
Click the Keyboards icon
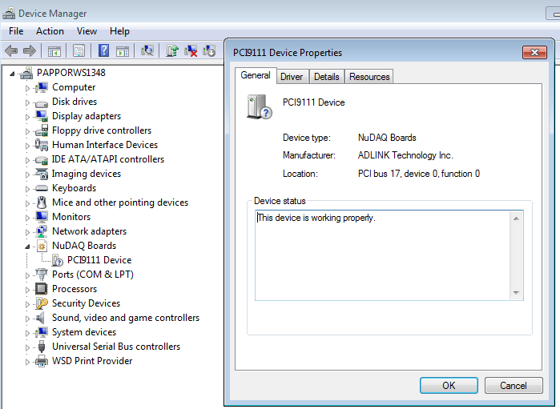click(x=42, y=188)
